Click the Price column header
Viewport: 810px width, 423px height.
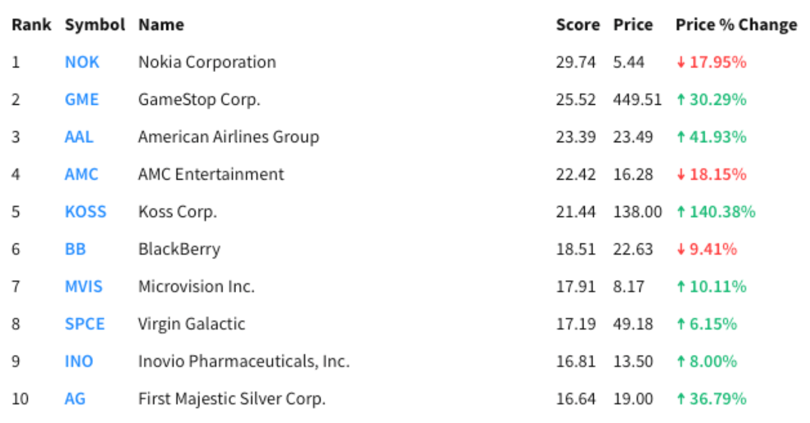(x=633, y=25)
